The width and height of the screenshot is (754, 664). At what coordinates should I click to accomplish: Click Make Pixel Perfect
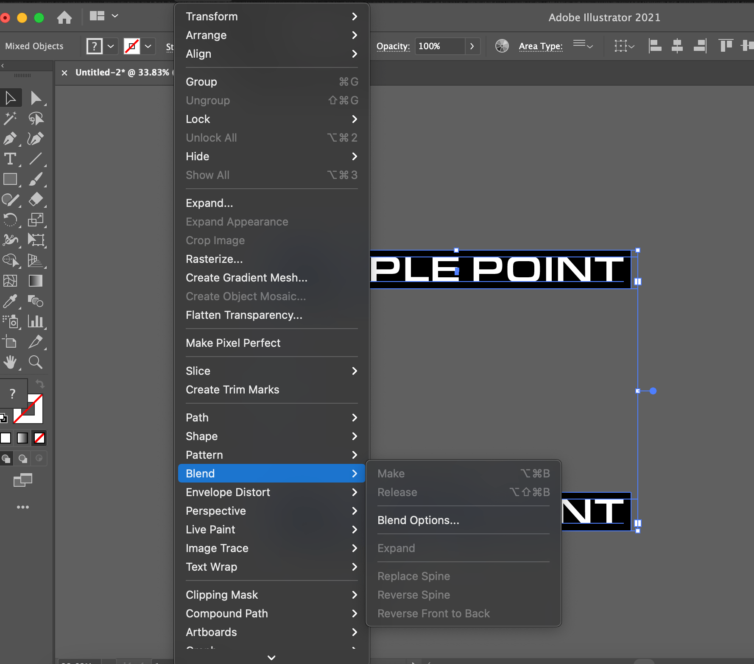point(233,343)
